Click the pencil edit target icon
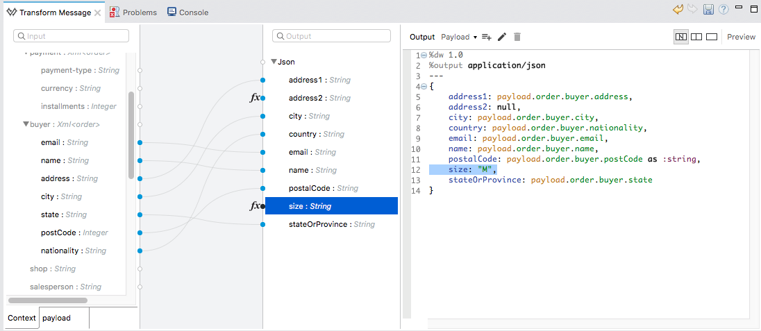Viewport: 761px width, 331px height. click(502, 37)
